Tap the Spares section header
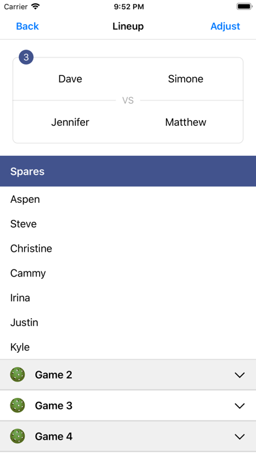Viewport: 256px width, 454px height. tap(128, 171)
